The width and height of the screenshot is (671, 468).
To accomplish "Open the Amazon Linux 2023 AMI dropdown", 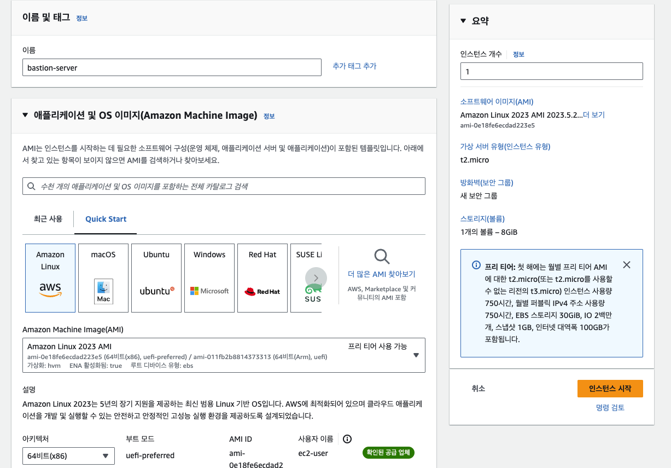I will click(x=224, y=355).
